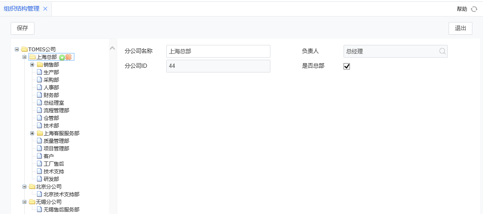
Task: Close the 组织结构管理 tab
Action: point(45,9)
